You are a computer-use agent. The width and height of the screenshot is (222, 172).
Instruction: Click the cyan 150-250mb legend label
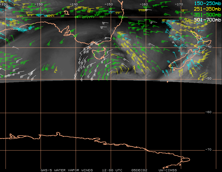(208, 3)
